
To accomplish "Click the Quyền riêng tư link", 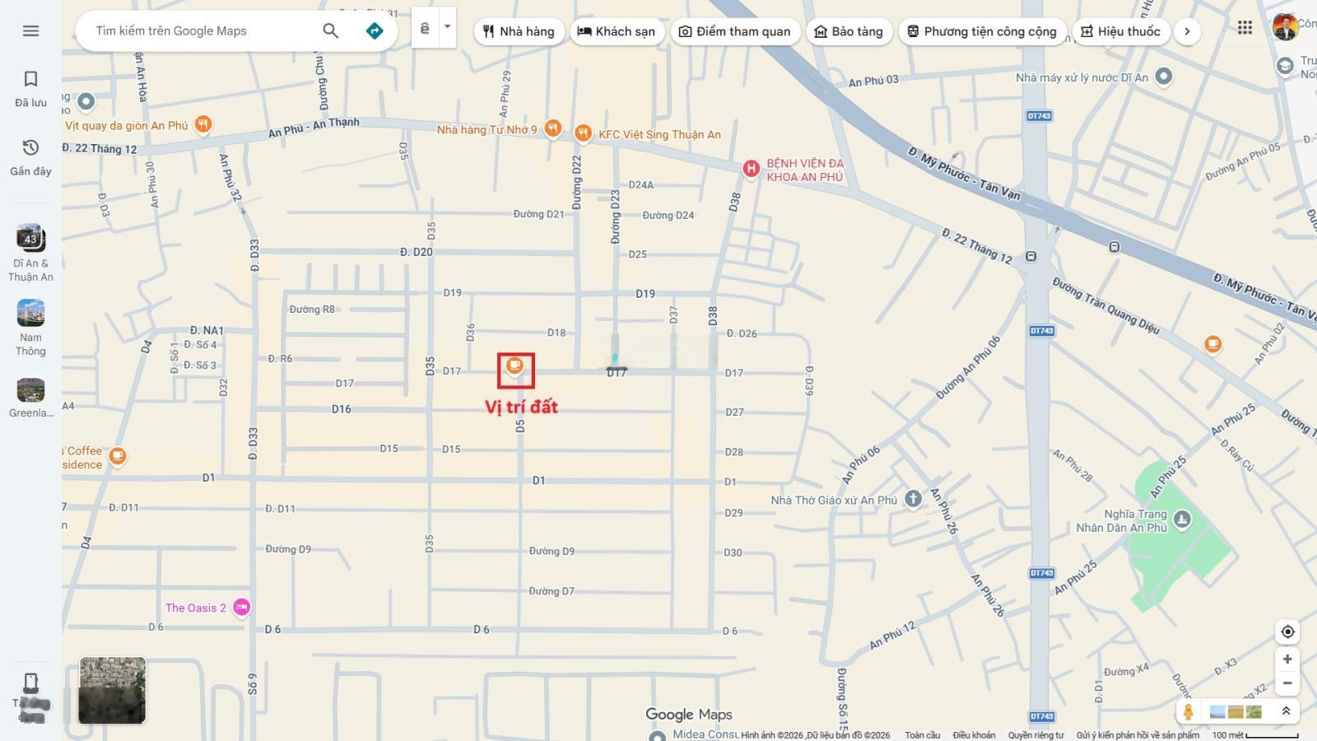I will (1035, 735).
